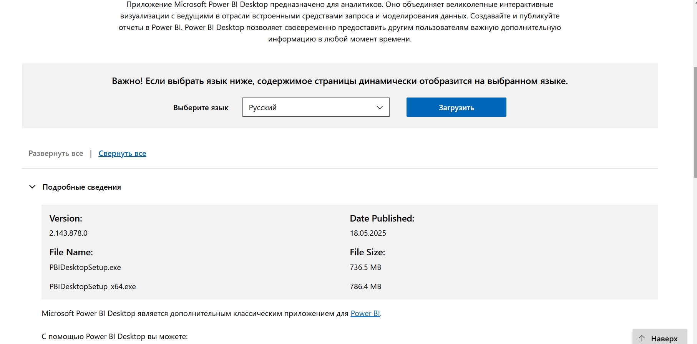Collapse the Подробные сведения chevron
697x344 pixels.
[x=32, y=187]
